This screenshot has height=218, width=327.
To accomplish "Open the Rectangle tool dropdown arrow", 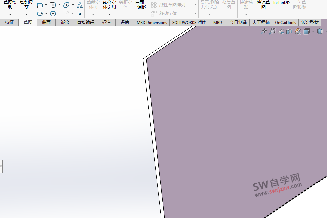I will tap(45, 5).
